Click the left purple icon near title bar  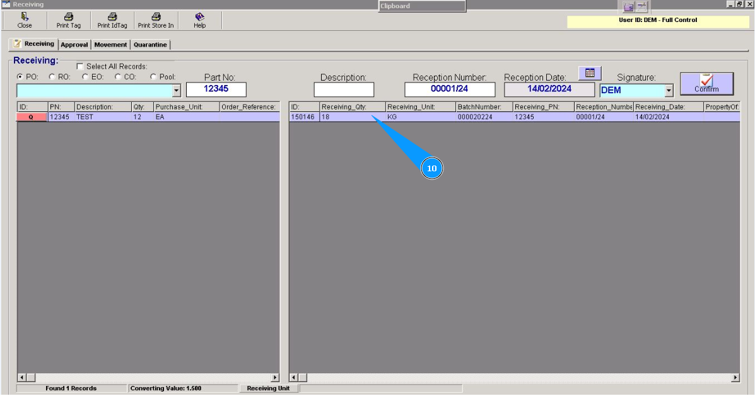tap(629, 7)
